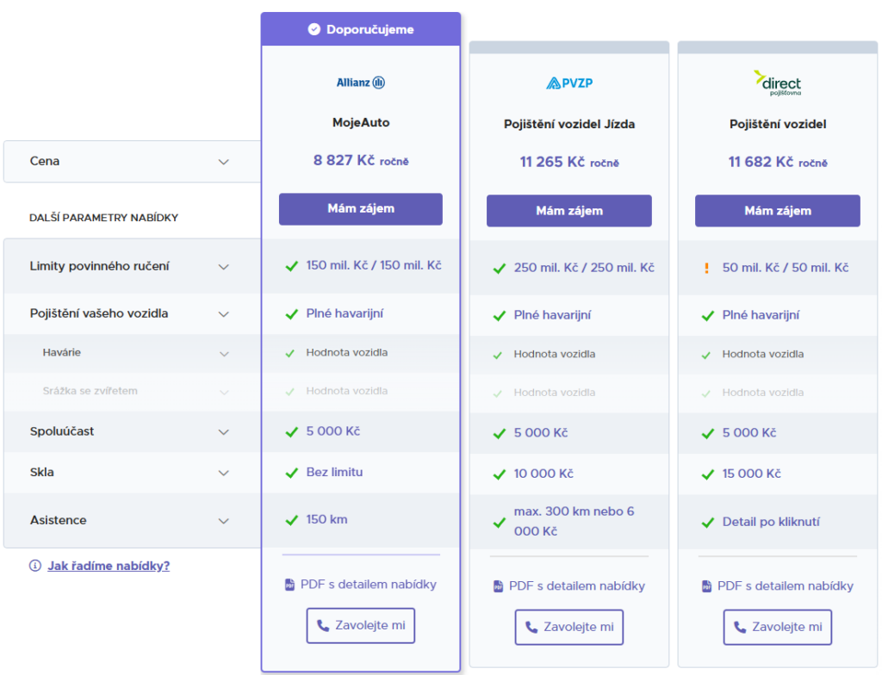The height and width of the screenshot is (675, 882).
Task: Click the Direct pojišťovna logo
Action: tap(777, 84)
